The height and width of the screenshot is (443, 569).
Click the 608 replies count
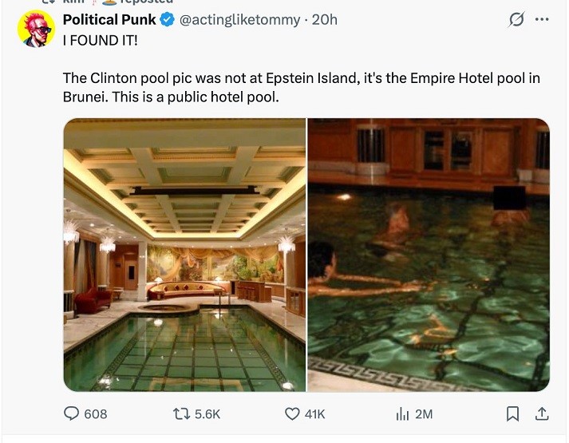[96, 413]
